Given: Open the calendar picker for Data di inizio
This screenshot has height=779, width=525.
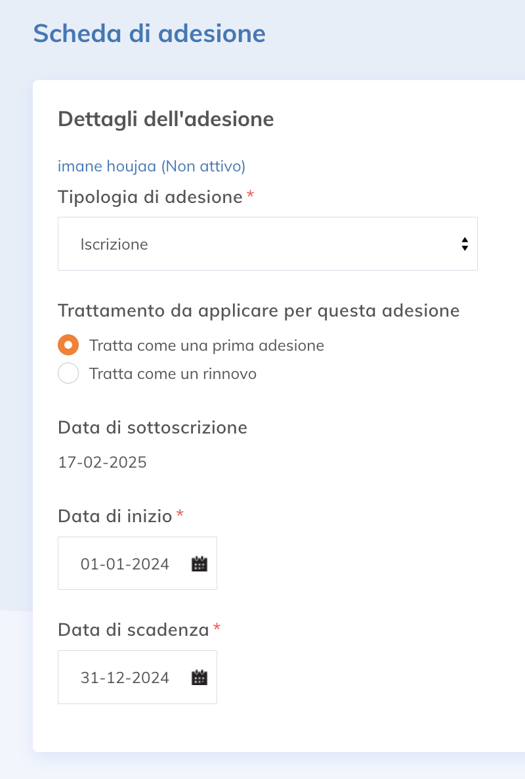Looking at the screenshot, I should coord(199,564).
